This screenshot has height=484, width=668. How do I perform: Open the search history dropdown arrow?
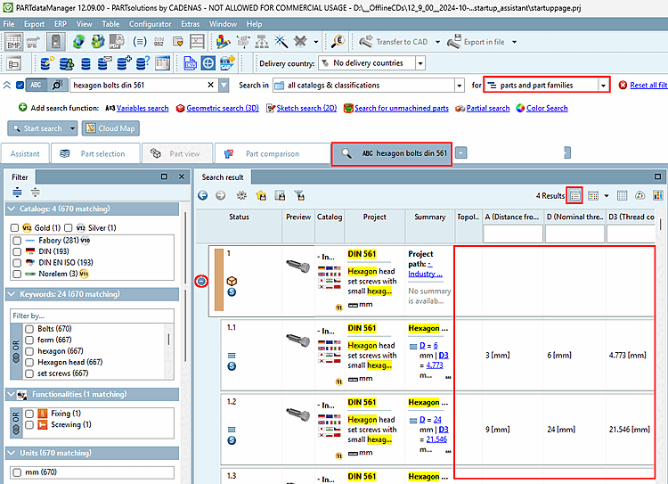point(224,85)
